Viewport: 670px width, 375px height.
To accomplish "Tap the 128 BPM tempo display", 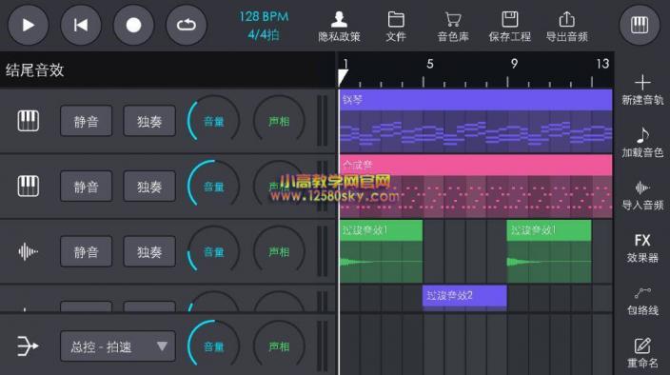I will 264,17.
